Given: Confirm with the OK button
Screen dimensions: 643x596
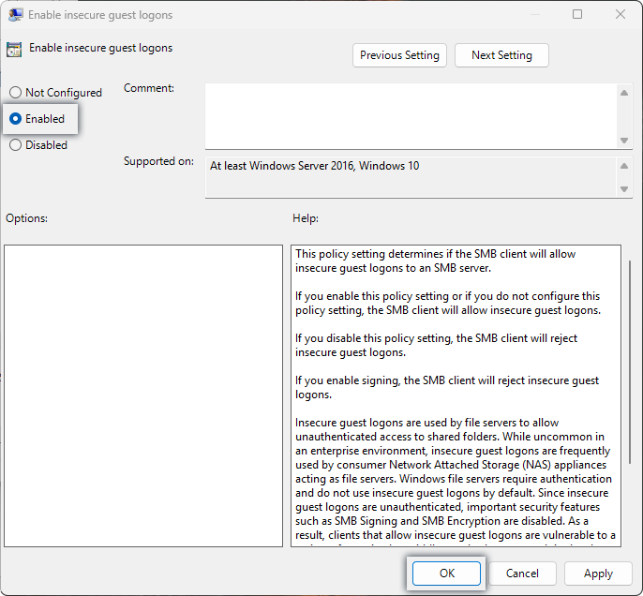Looking at the screenshot, I should 446,574.
